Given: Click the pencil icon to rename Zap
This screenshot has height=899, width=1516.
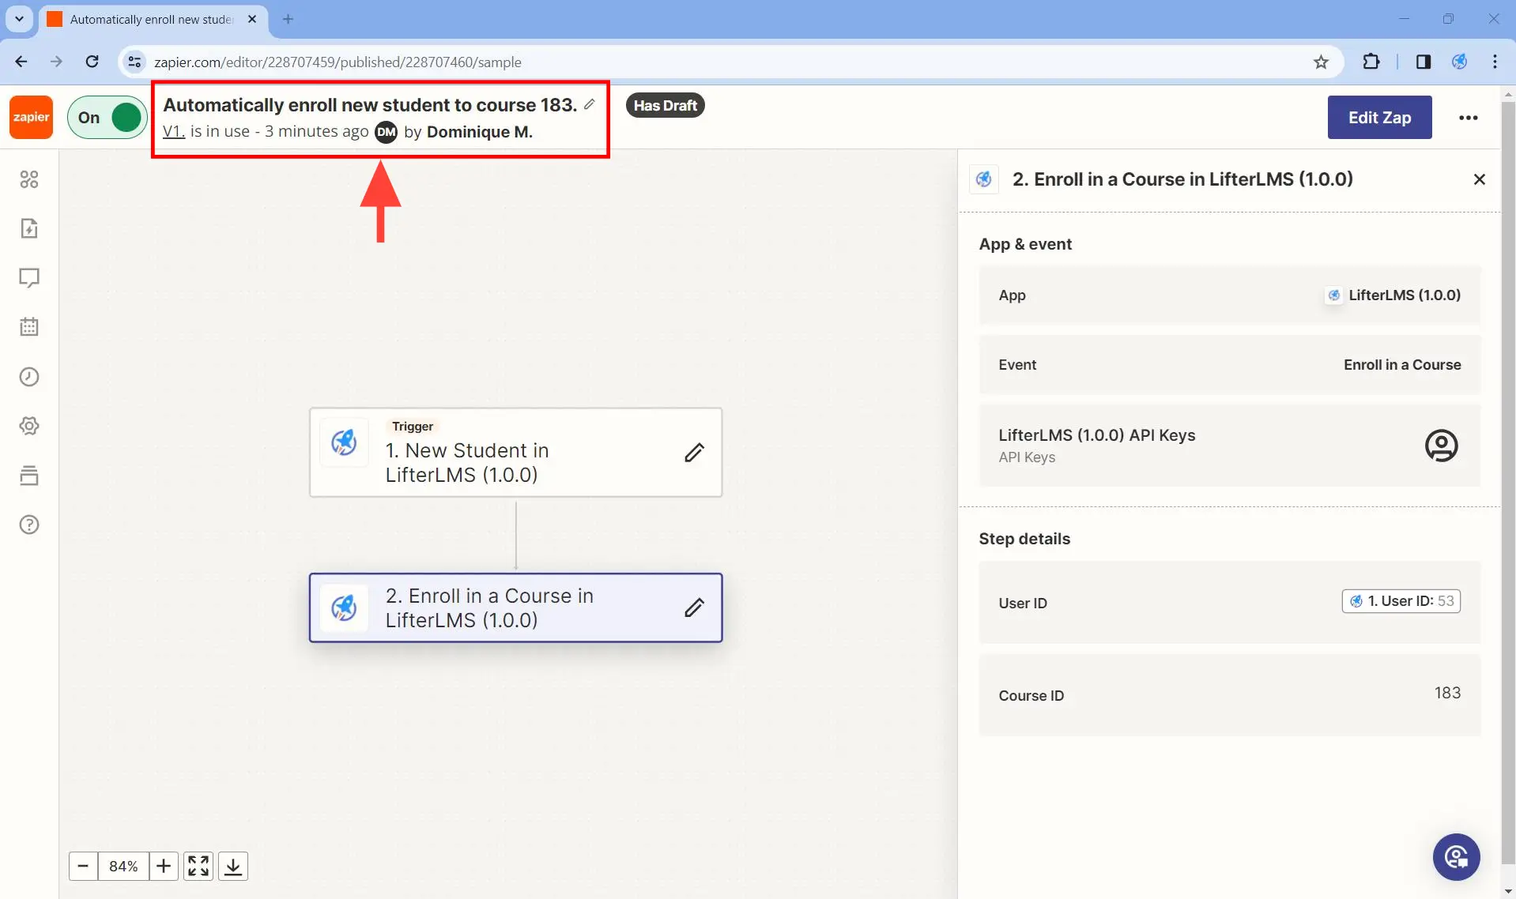Looking at the screenshot, I should pyautogui.click(x=590, y=104).
